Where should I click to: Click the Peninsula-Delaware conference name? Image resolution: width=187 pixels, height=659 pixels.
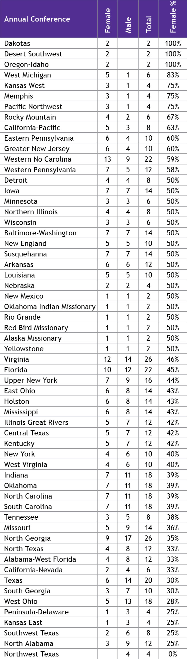(36, 612)
